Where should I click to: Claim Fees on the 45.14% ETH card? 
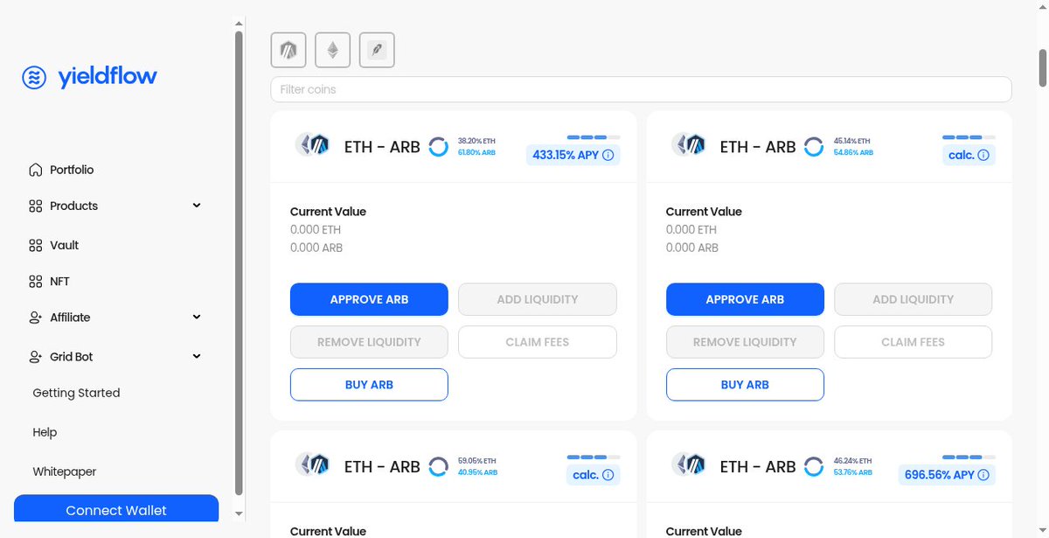(x=914, y=342)
